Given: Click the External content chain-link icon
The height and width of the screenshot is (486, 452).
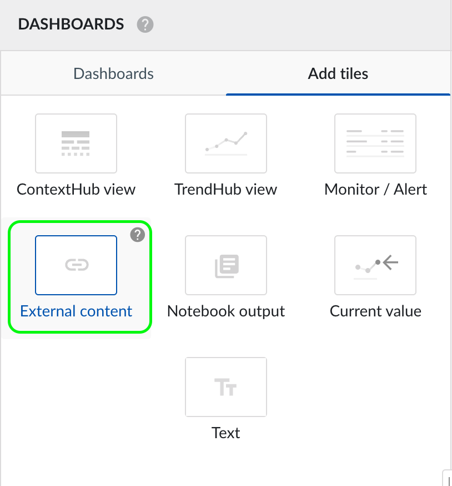Looking at the screenshot, I should pos(76,265).
